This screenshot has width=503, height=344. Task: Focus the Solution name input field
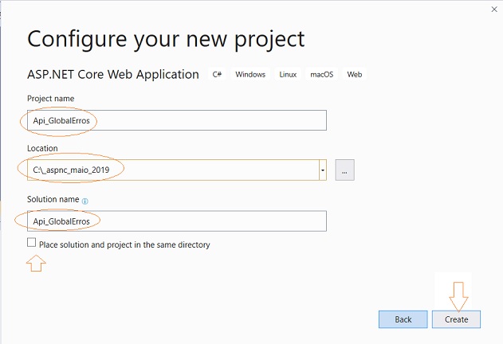(x=177, y=221)
